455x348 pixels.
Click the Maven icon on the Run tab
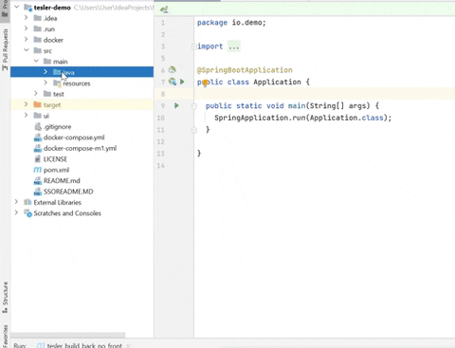pos(41,345)
